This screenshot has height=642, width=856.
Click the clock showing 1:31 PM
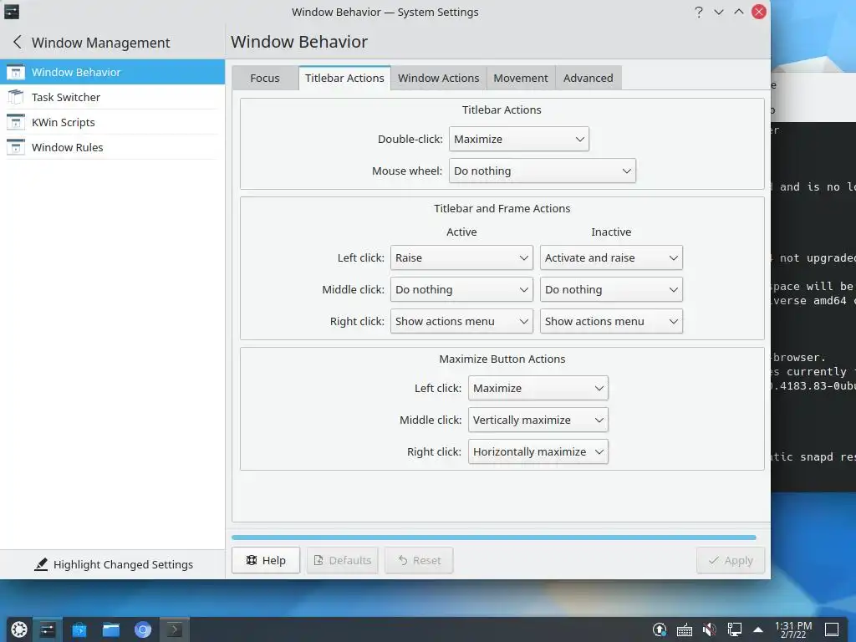(793, 629)
